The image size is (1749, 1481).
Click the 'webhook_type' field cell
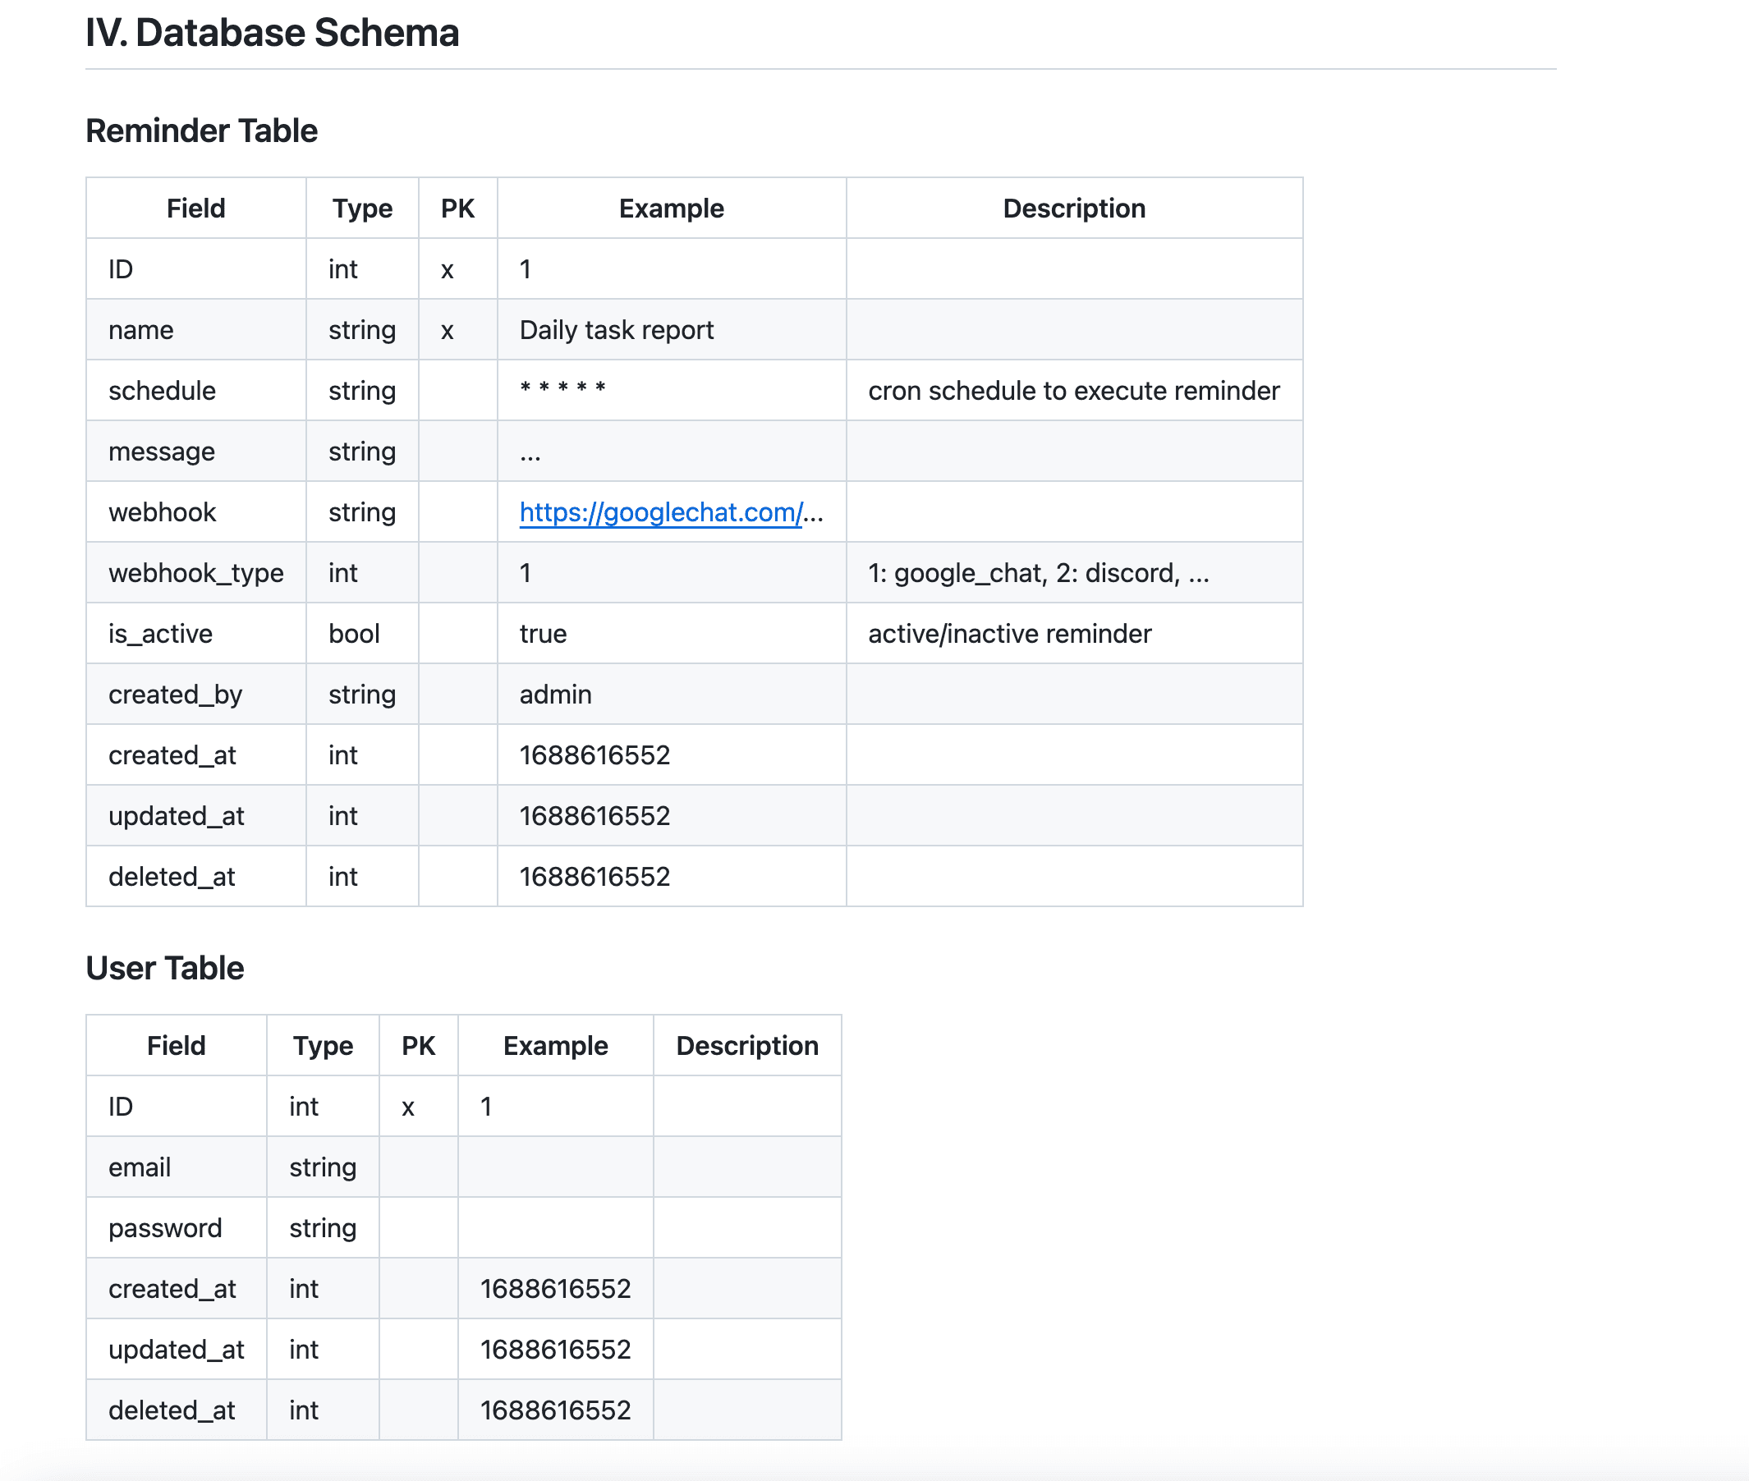[196, 572]
